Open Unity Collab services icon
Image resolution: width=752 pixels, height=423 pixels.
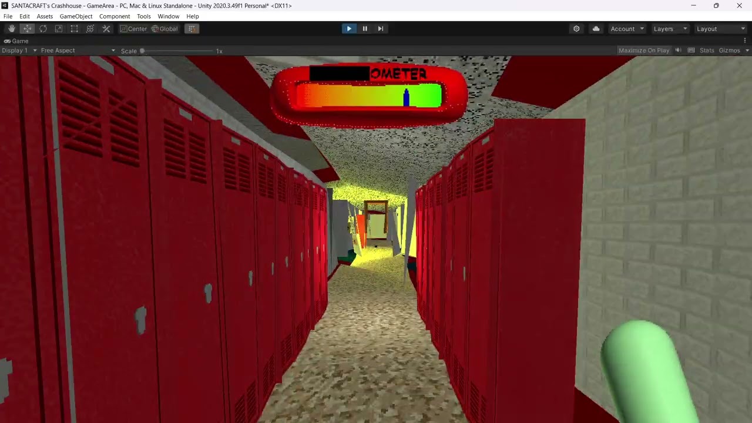point(576,29)
